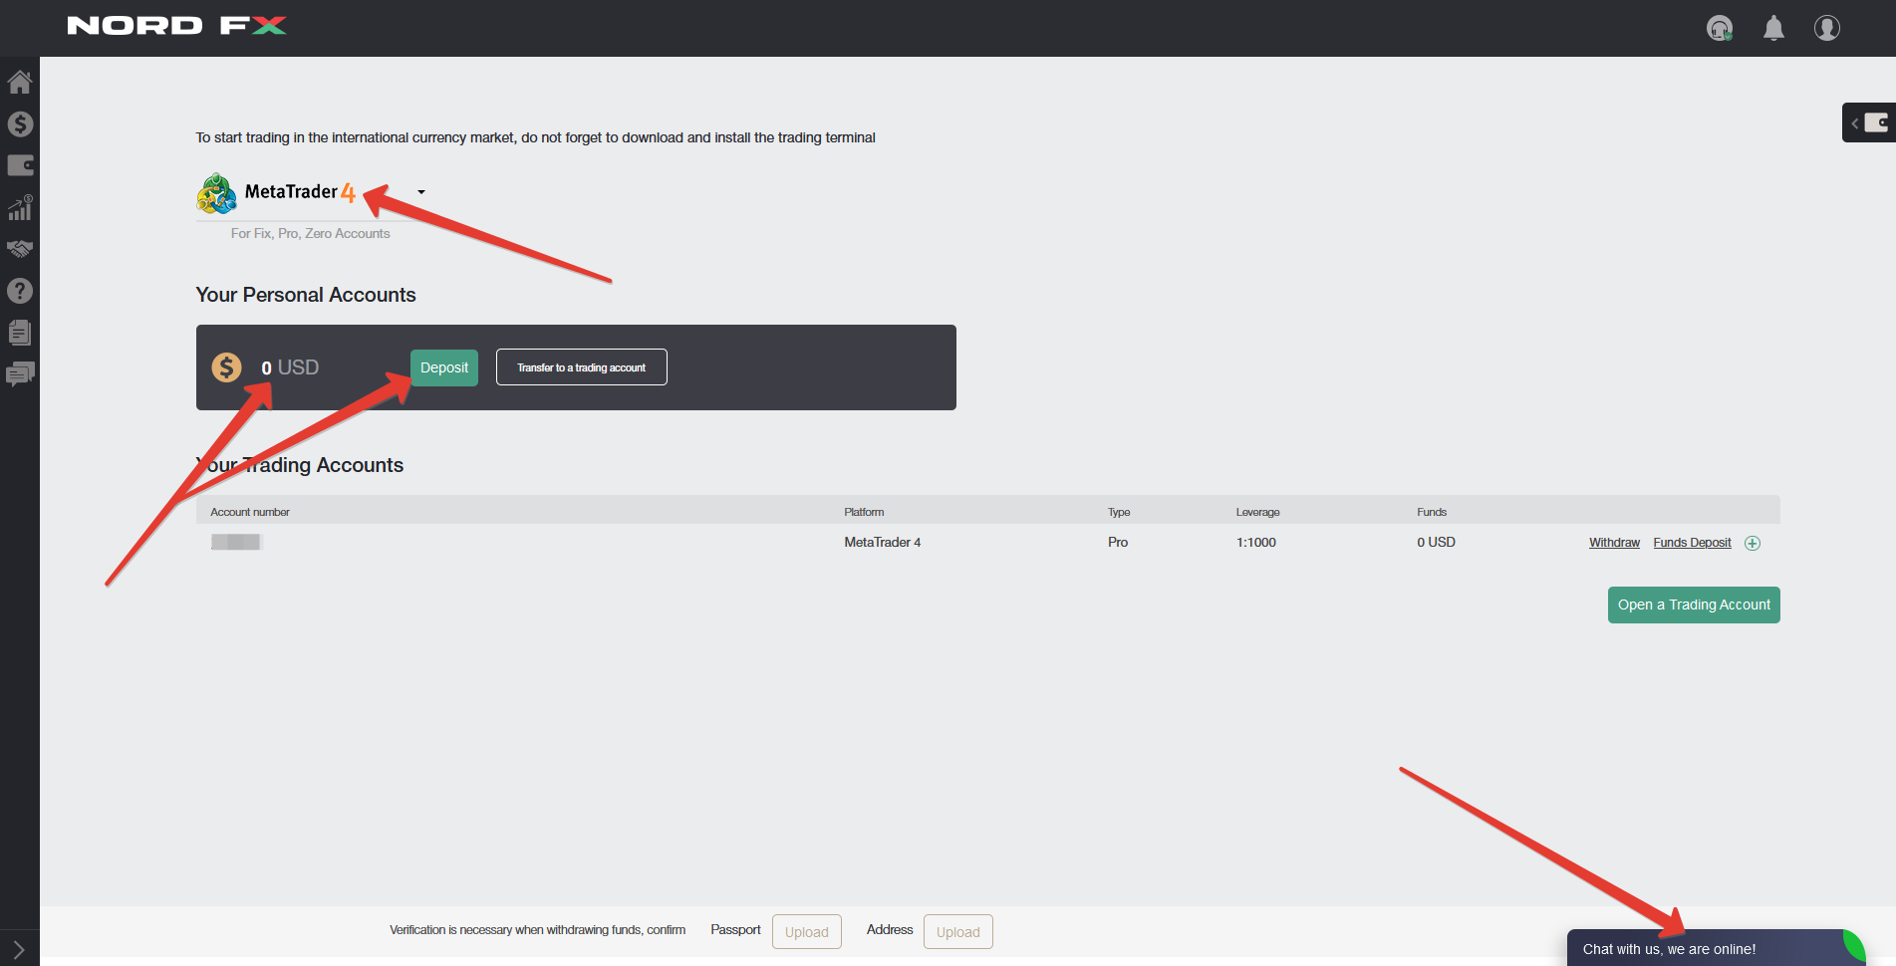The image size is (1896, 966).
Task: Open the chat messages icon in sidebar
Action: [20, 374]
